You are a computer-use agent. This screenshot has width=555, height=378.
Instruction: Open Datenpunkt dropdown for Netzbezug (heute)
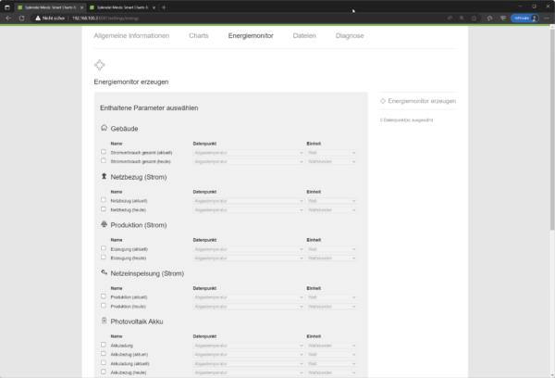coord(249,210)
